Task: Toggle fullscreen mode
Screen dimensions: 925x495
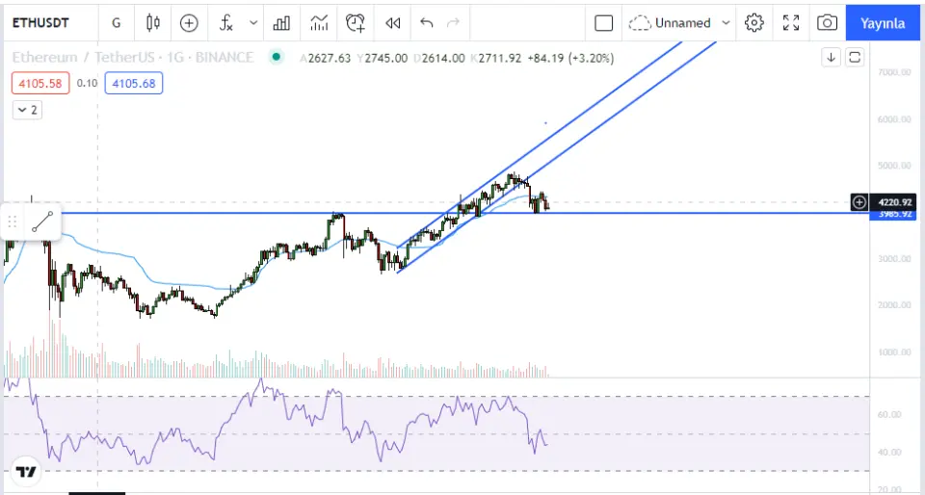Action: pyautogui.click(x=791, y=22)
